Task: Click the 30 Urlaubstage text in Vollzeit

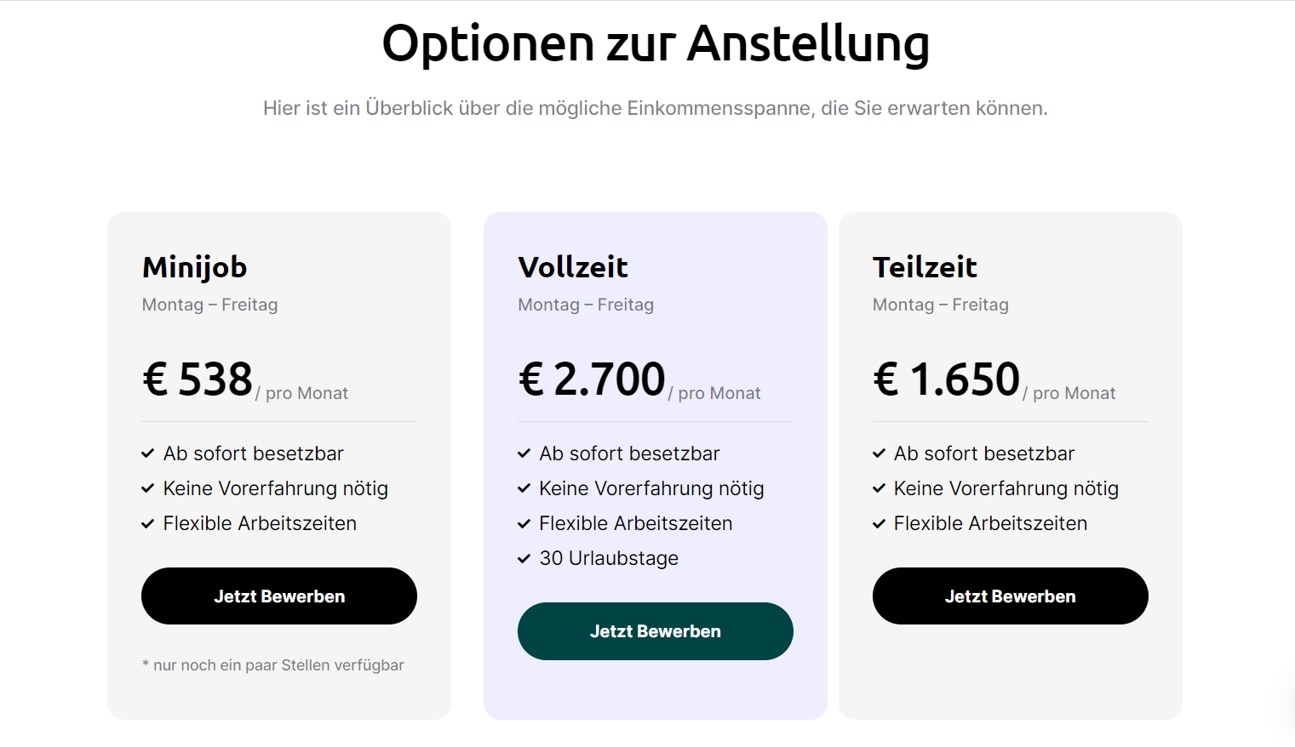Action: point(609,558)
